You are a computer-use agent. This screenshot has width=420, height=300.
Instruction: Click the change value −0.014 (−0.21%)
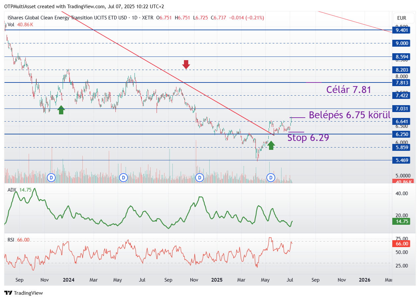pos(247,18)
